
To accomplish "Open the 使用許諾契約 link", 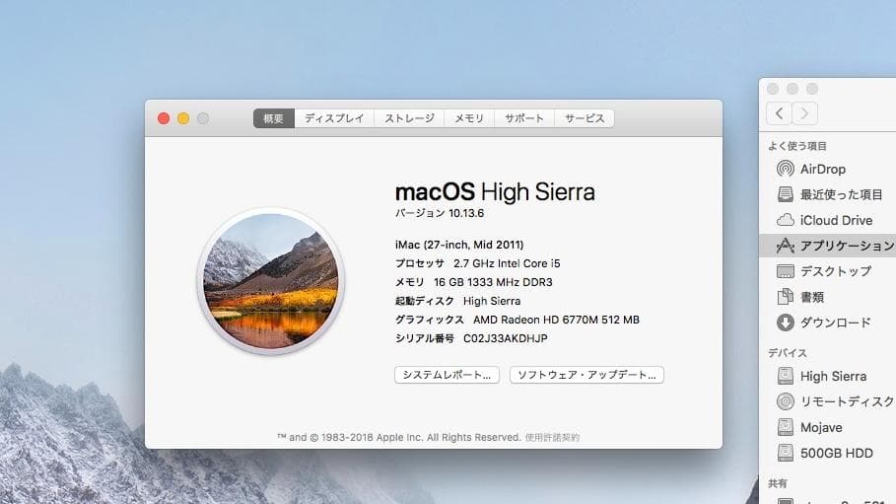I will click(x=552, y=438).
